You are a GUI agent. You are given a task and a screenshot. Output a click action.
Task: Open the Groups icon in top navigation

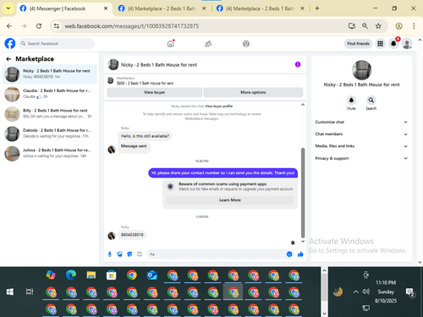pyautogui.click(x=246, y=44)
